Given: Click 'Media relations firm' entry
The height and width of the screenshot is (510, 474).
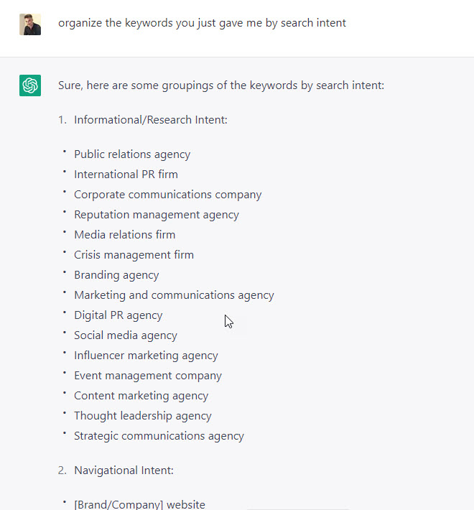Looking at the screenshot, I should (x=124, y=235).
